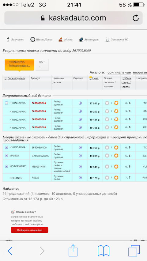
Task: Collapse the first HYUNDAI/KIA 565002S000 row
Action: pos(6,103)
